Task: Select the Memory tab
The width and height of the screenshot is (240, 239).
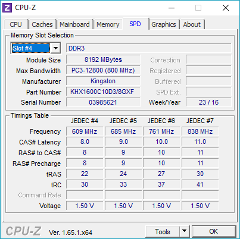Action: click(x=108, y=24)
